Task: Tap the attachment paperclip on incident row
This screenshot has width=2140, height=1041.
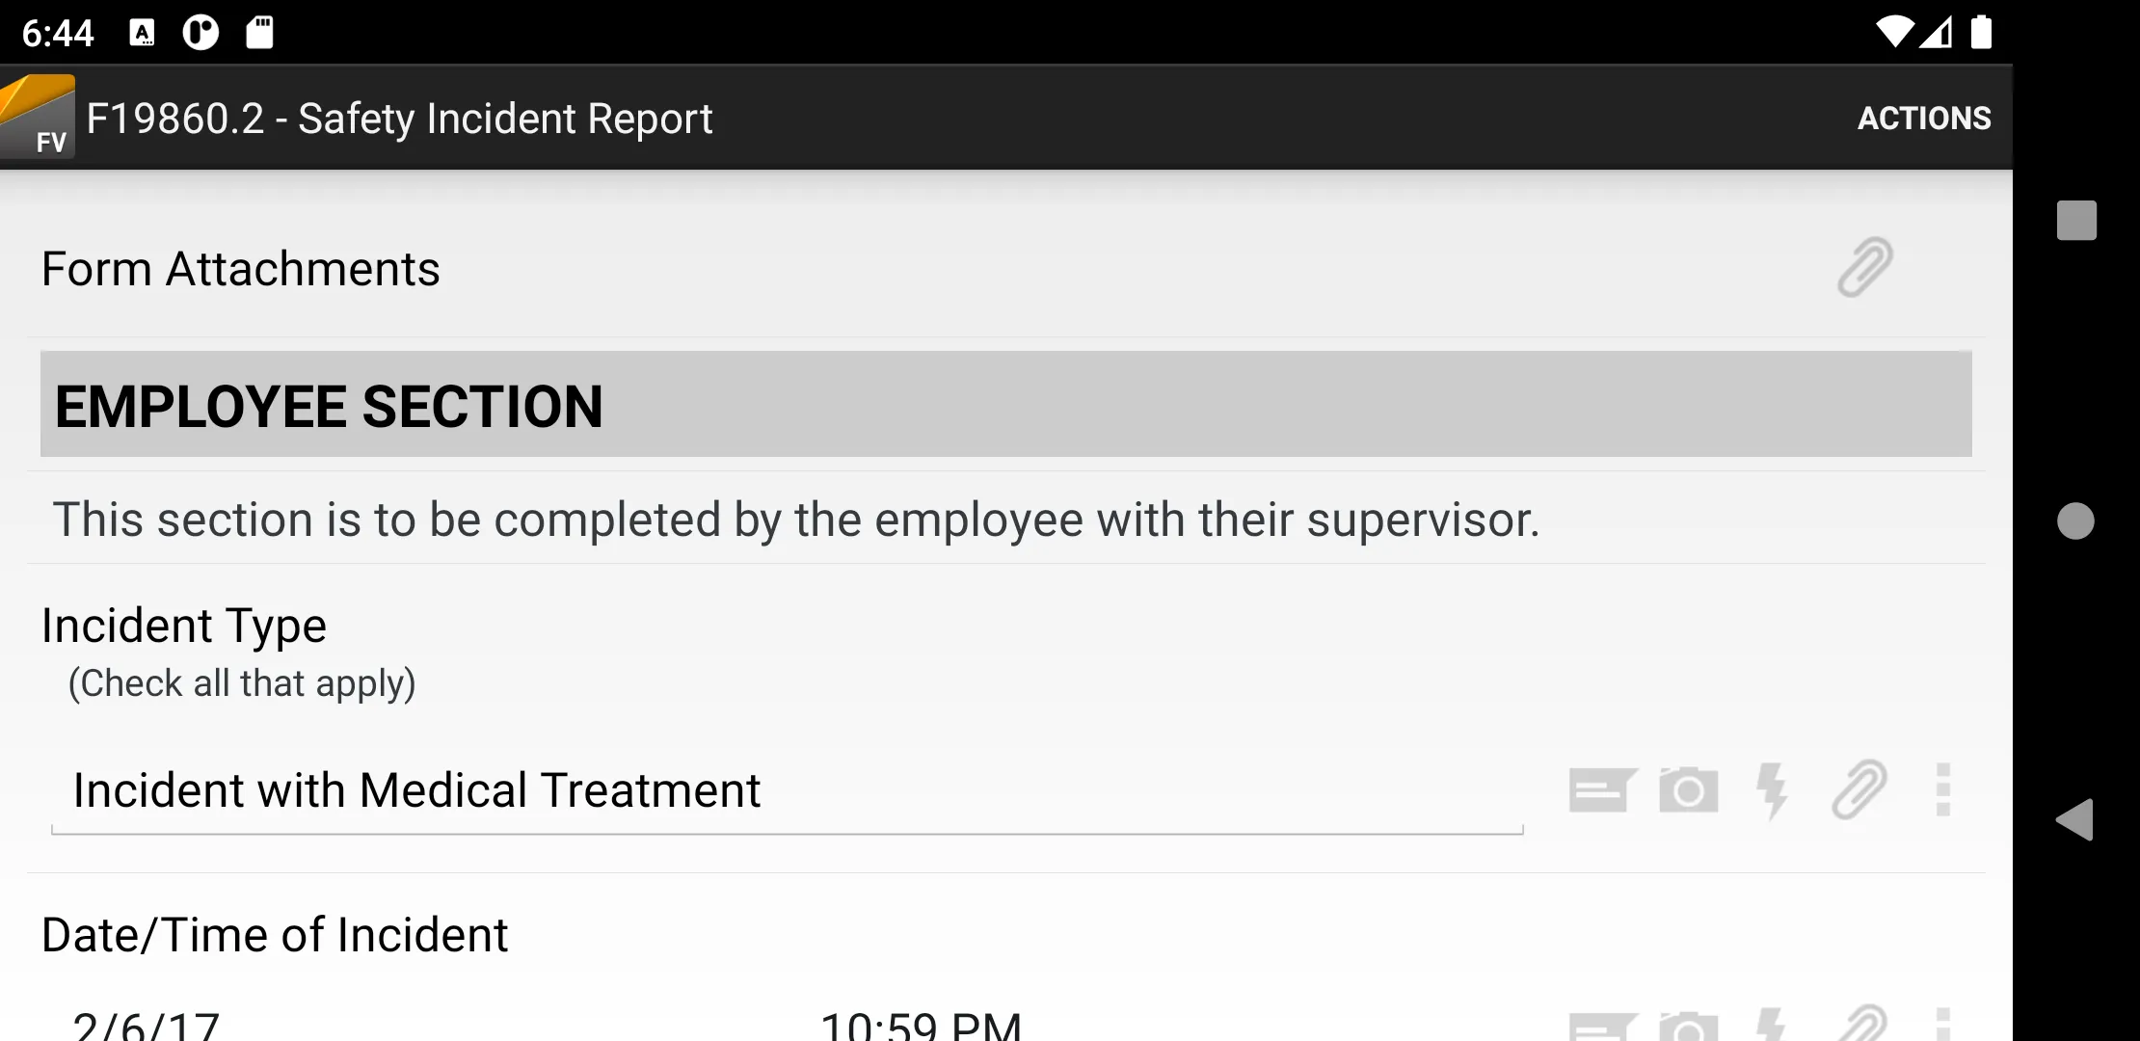Action: 1858,788
